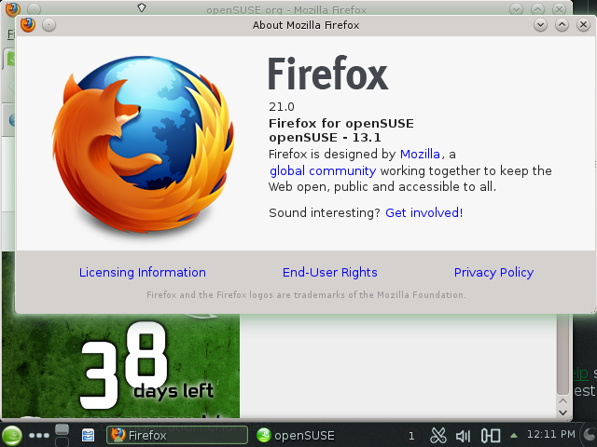Screen dimensions: 597x447
Task: Switch to the upper virtual desktop in pager
Action: (x=62, y=429)
